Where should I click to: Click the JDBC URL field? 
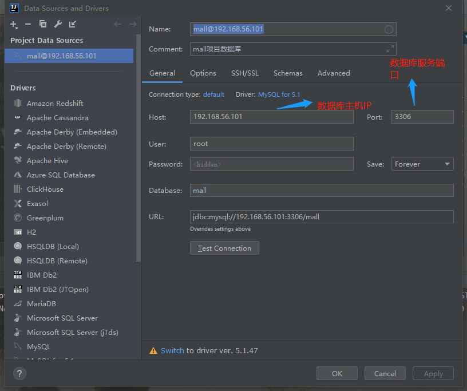pos(322,216)
